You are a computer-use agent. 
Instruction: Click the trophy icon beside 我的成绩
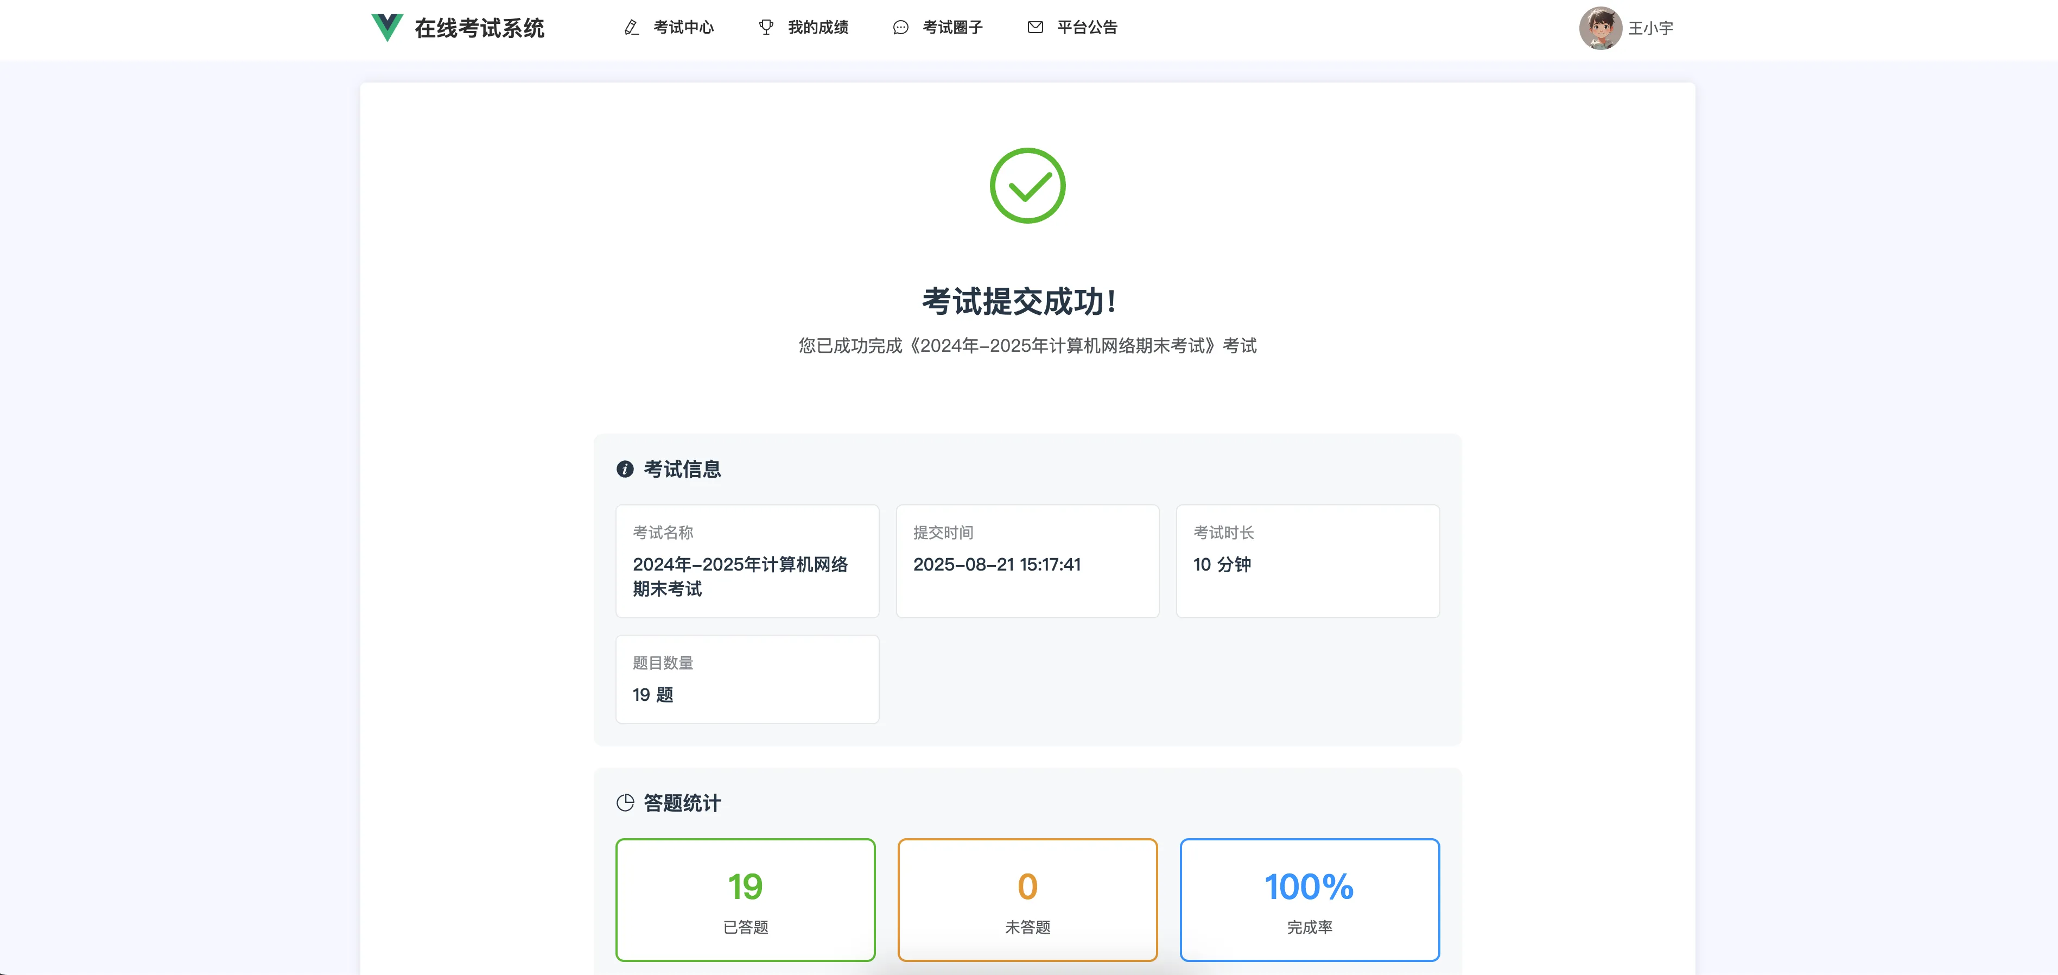point(765,28)
